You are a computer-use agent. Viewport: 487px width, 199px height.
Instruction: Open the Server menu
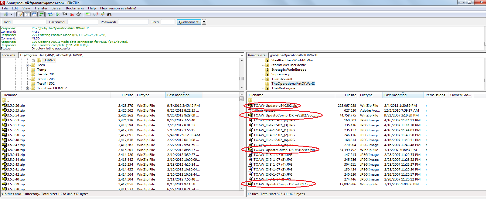(56, 8)
